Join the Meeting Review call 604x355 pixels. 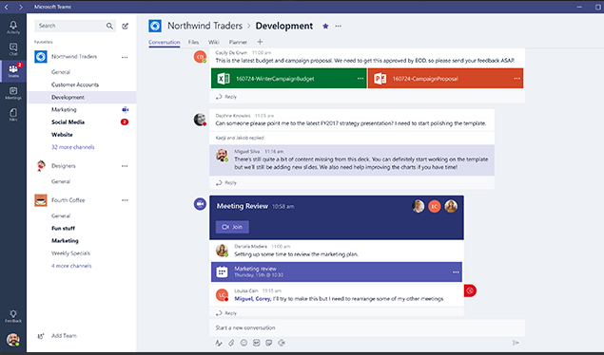tap(232, 227)
